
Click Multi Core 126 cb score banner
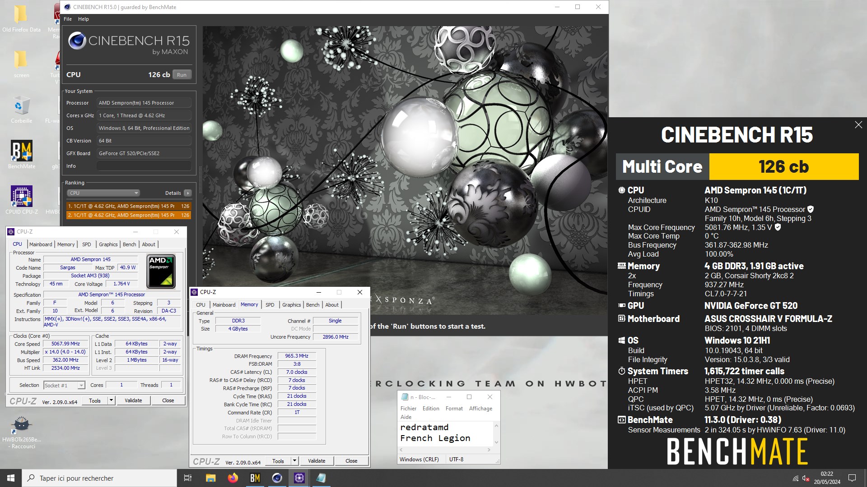[737, 166]
